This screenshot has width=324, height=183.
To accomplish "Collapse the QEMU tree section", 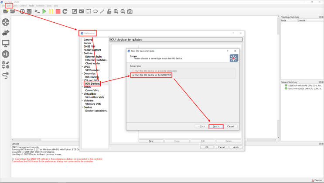I will pos(82,87).
